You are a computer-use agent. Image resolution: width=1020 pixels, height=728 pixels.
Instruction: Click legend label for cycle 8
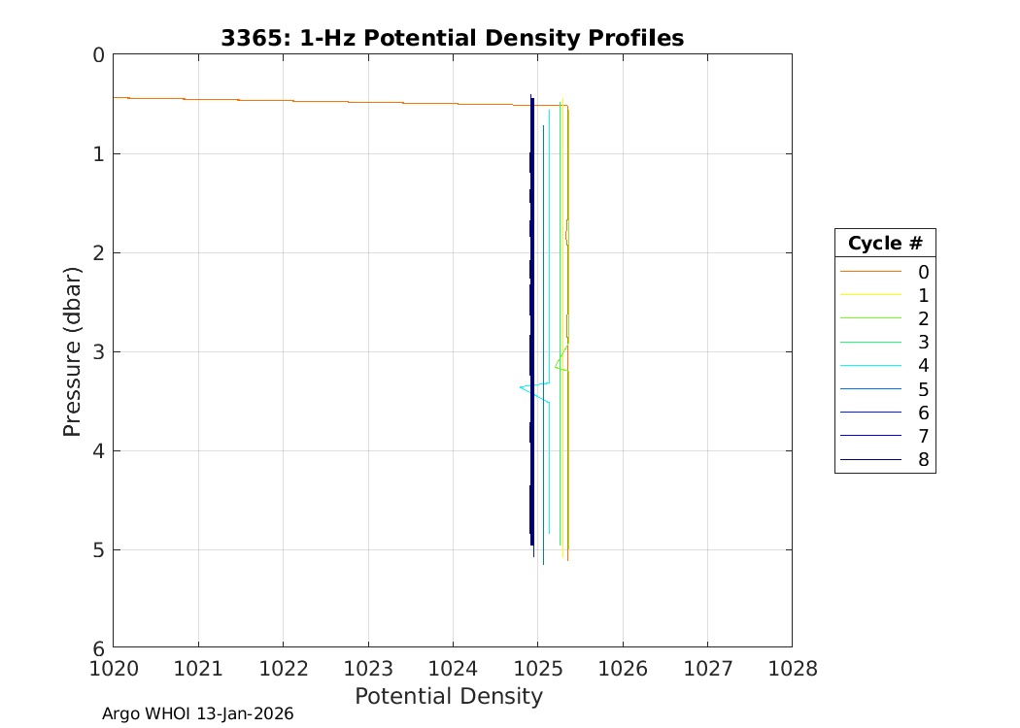pyautogui.click(x=923, y=459)
